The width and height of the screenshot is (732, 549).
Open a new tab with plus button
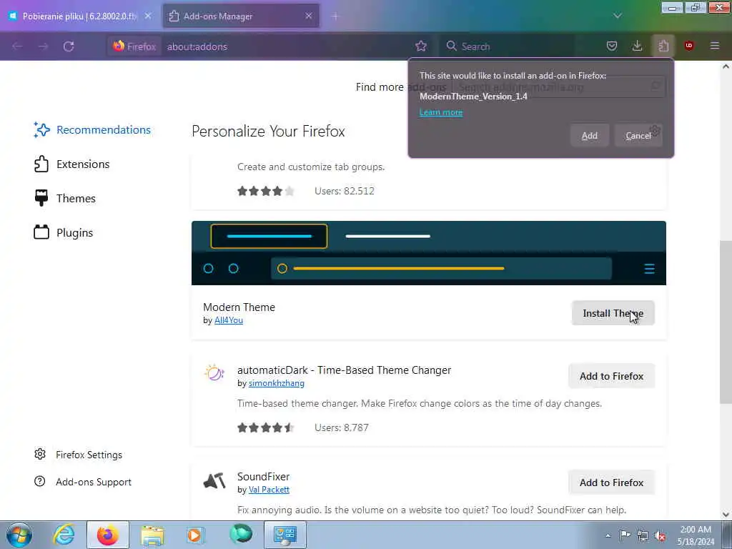click(335, 16)
